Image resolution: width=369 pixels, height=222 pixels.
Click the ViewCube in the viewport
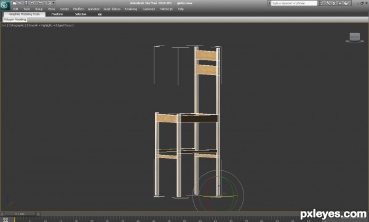pyautogui.click(x=355, y=38)
